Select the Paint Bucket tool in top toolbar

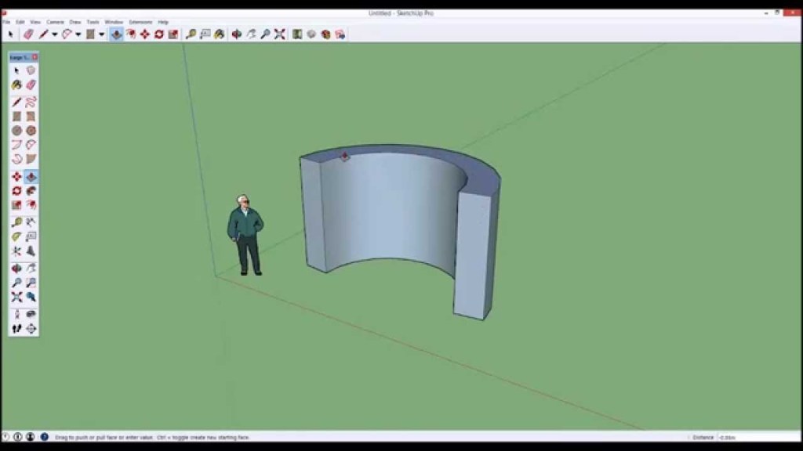coord(219,34)
